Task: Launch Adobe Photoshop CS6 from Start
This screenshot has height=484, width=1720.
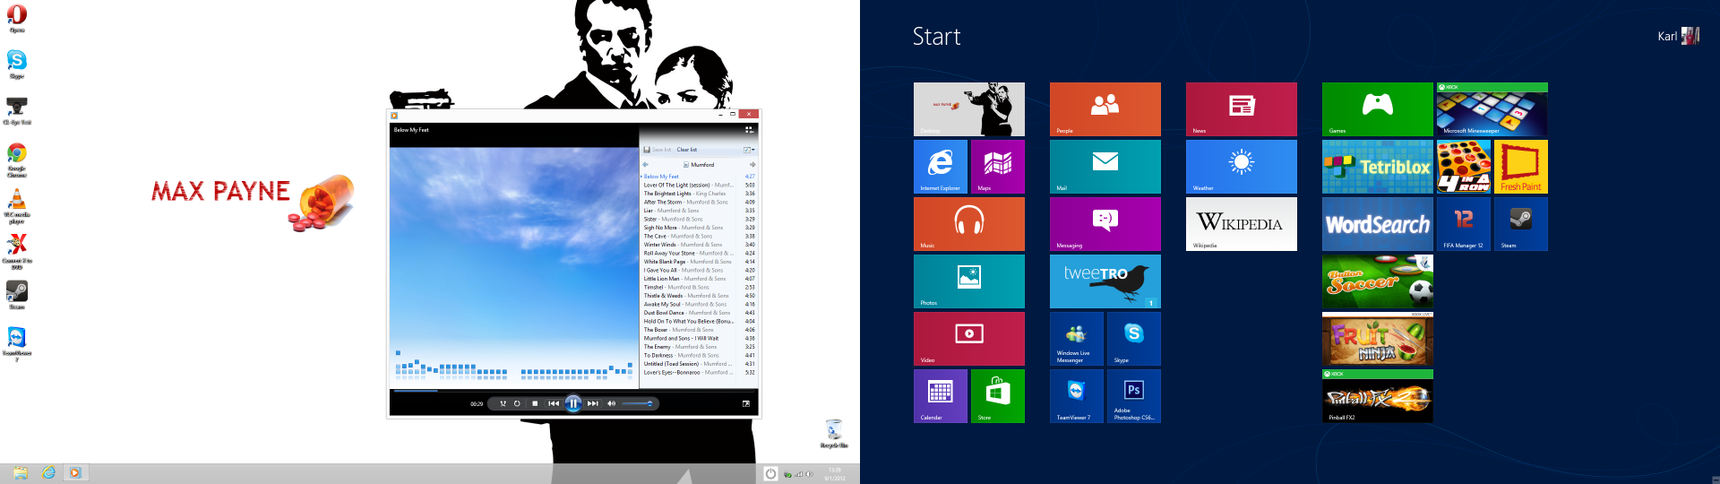Action: click(1133, 395)
